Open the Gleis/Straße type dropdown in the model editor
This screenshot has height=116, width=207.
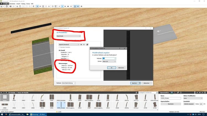(x=68, y=36)
